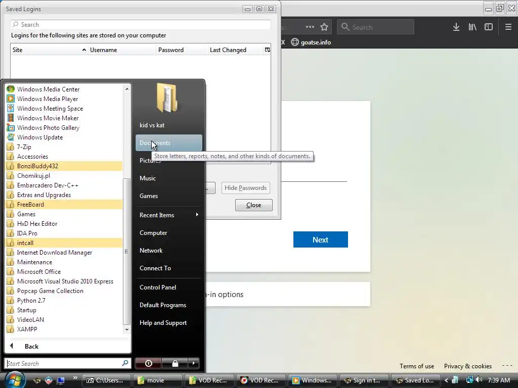The width and height of the screenshot is (518, 388).
Task: Open the intcall folder
Action: [x=64, y=243]
